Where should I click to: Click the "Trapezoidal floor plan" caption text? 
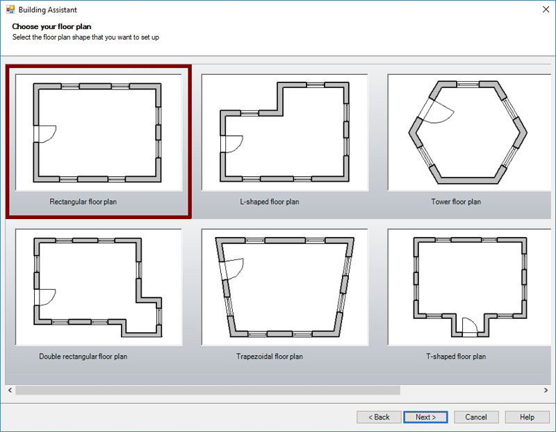coord(269,357)
